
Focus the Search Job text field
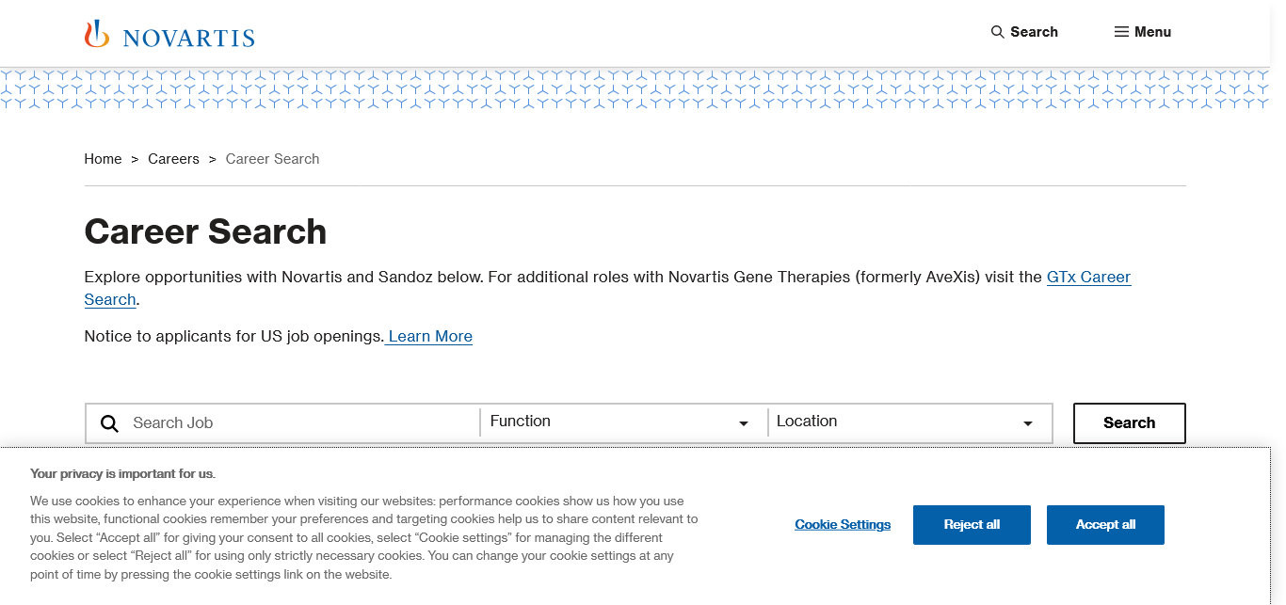[301, 423]
